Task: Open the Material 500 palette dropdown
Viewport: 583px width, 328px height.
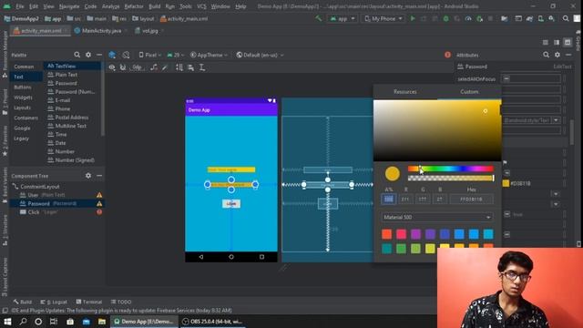Action: (x=437, y=217)
